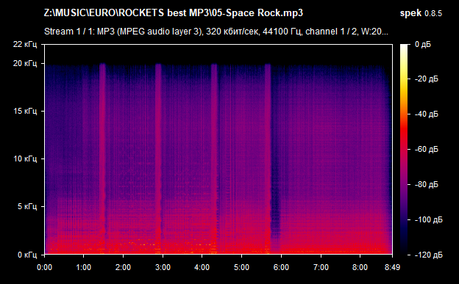
Task: Click the bright vertical band near 5:40 in spectrogram
Action: click(268, 158)
